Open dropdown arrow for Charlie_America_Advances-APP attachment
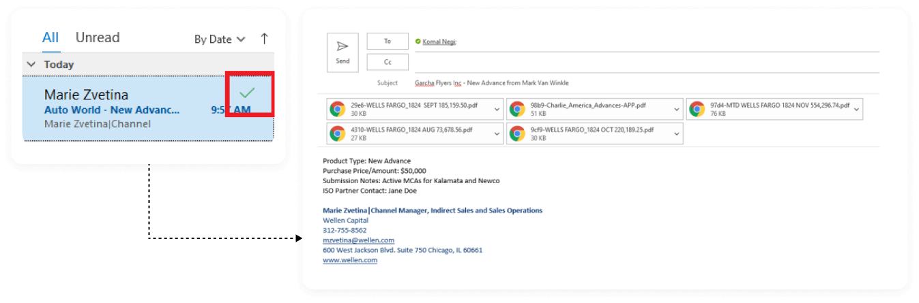The height and width of the screenshot is (303, 919). (x=676, y=109)
